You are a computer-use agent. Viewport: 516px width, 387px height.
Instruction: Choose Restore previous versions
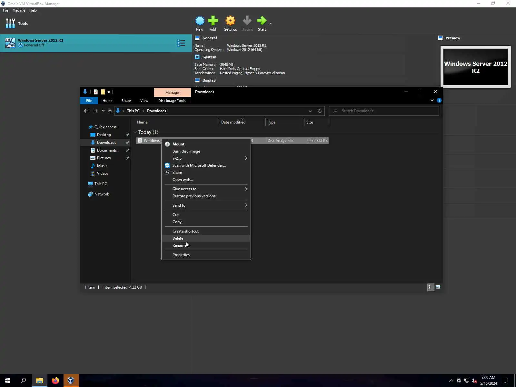pyautogui.click(x=206, y=196)
